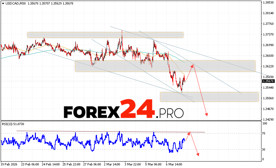Screen dimensions: 276x168
Task: Click the 1.34290 price axis label
Action: point(268,119)
